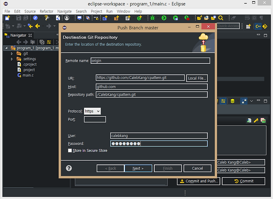
Task: Click the green Run launch icon
Action: click(x=164, y=18)
